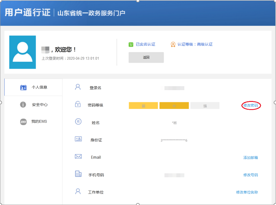Viewport: 276px width, 205px height.
Task: Click the ID card icon beside 身份证
Action: point(78,139)
